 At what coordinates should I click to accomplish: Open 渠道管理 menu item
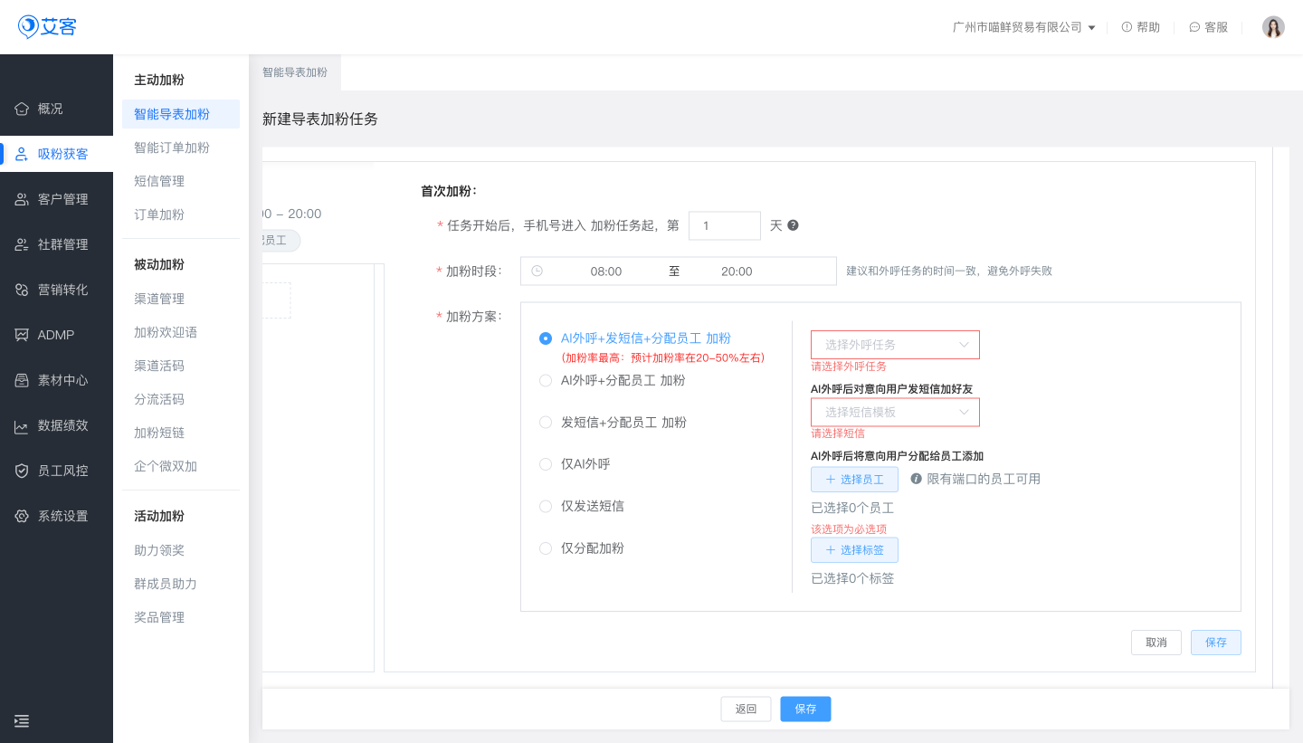pyautogui.click(x=159, y=299)
